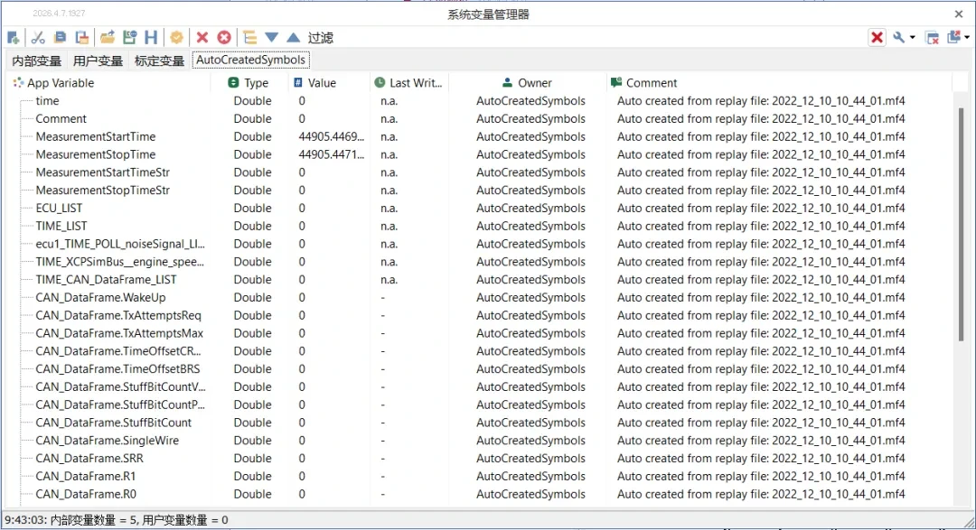This screenshot has height=530, width=976.
Task: Click the red X delete icon
Action: [202, 37]
